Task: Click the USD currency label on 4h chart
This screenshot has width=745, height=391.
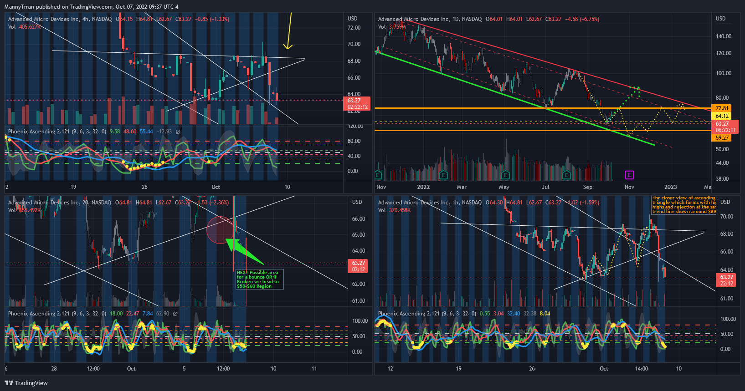Action: tap(352, 19)
